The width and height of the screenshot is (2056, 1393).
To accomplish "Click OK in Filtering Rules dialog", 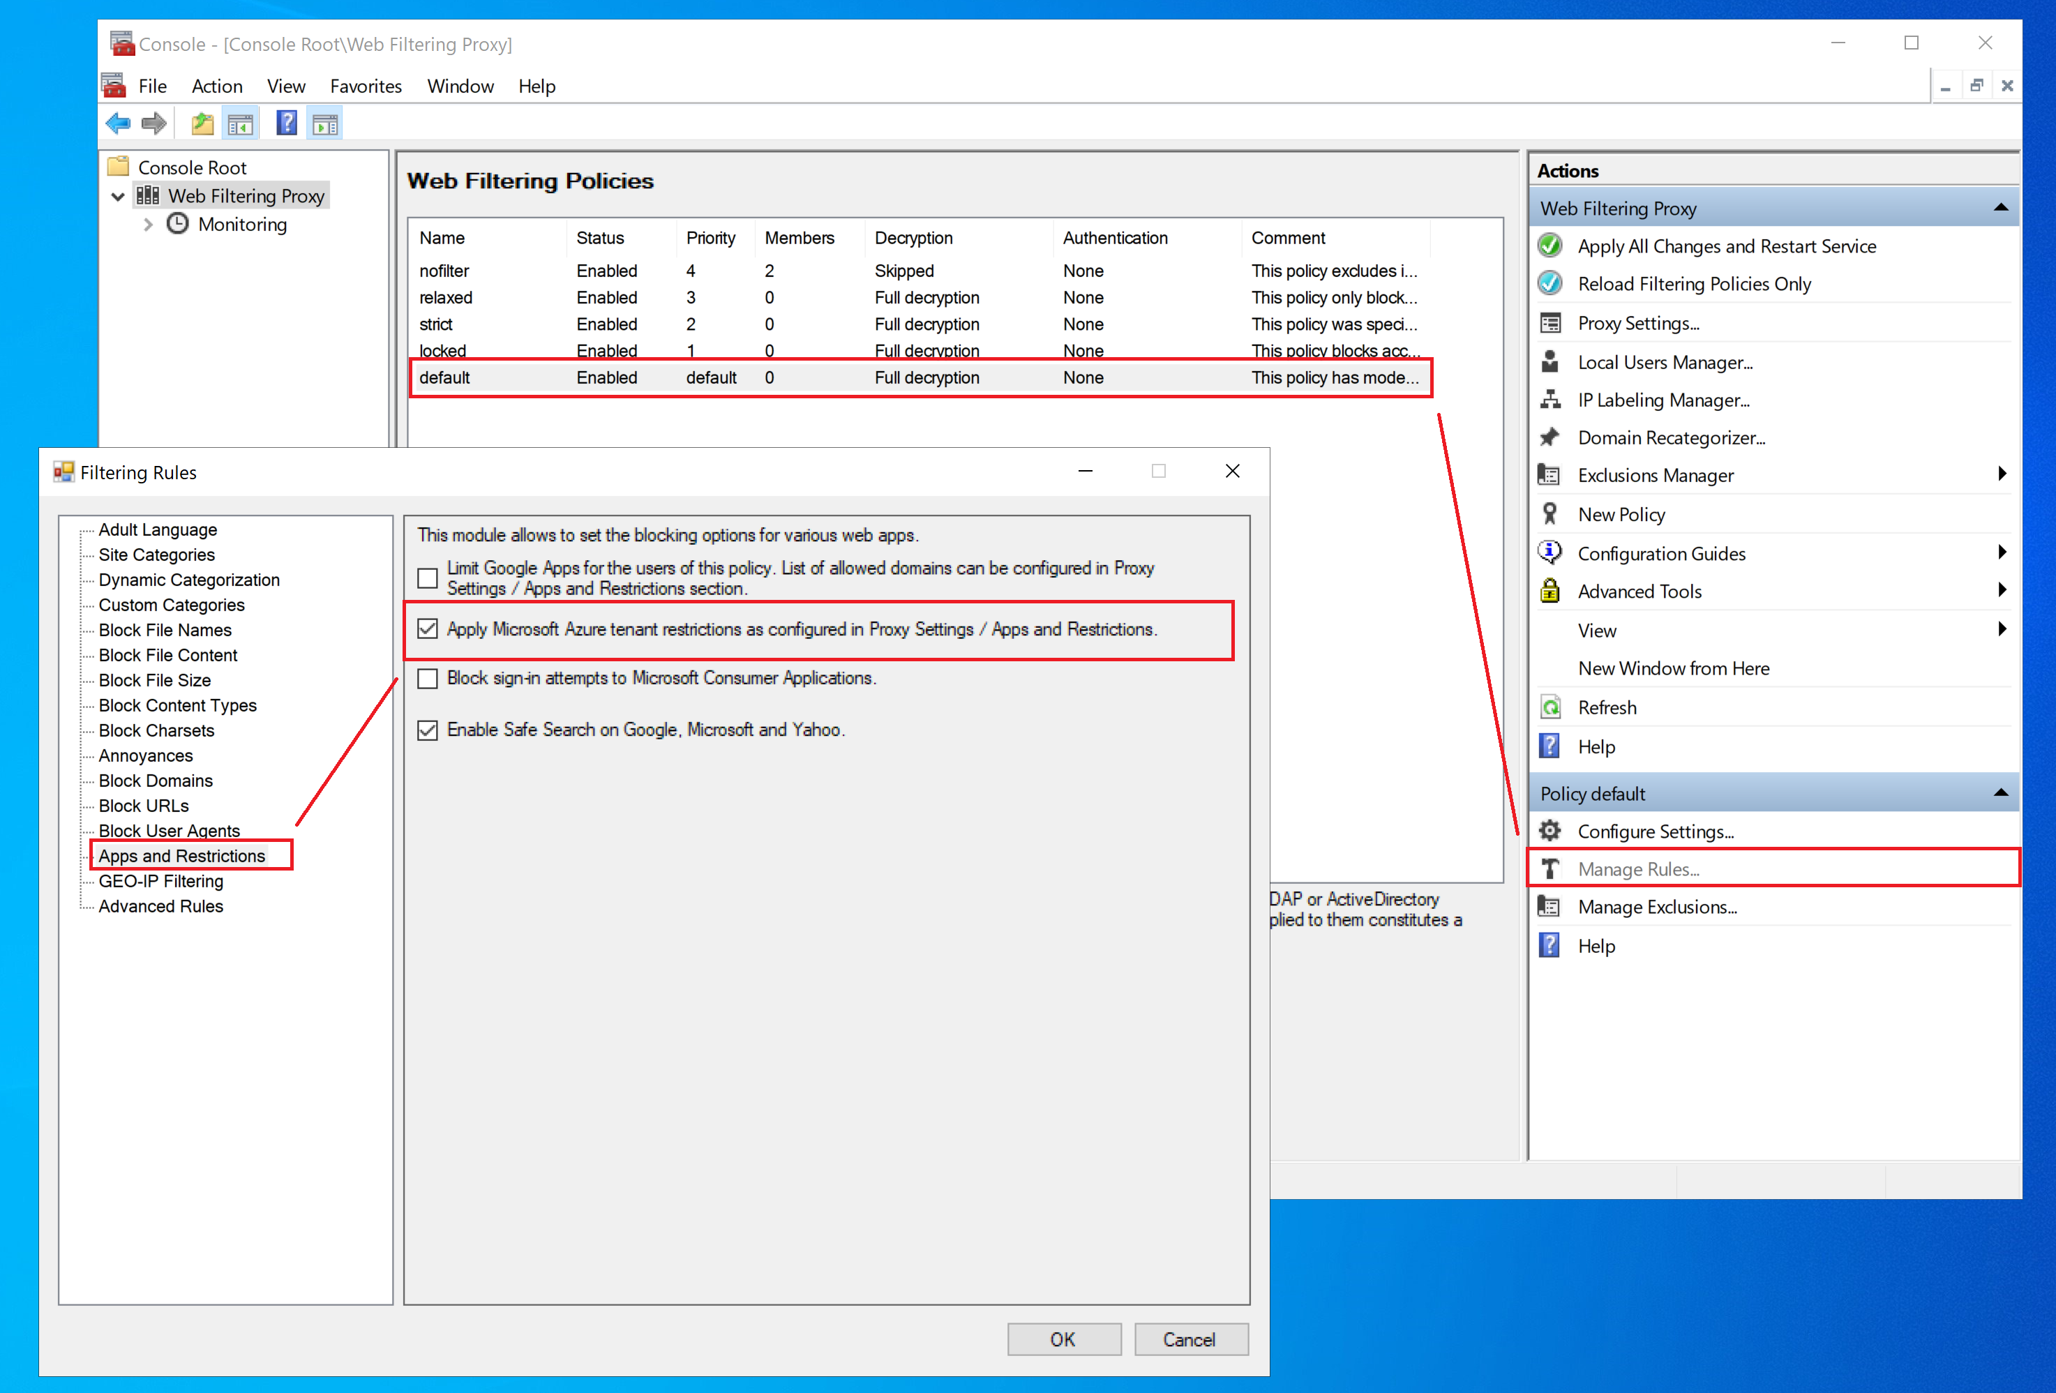I will coord(1063,1339).
